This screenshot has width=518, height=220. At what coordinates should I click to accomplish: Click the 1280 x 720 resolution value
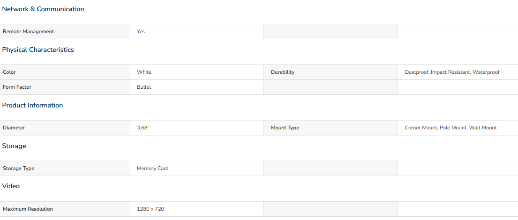click(x=150, y=209)
